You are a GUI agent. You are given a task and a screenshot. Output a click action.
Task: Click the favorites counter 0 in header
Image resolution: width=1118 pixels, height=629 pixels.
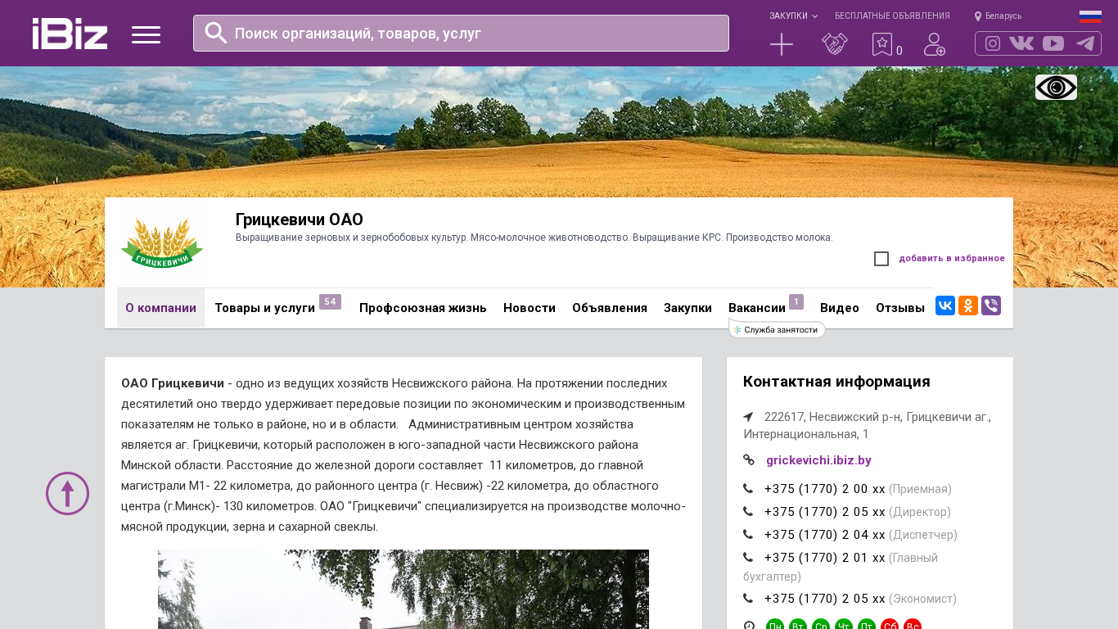click(899, 51)
